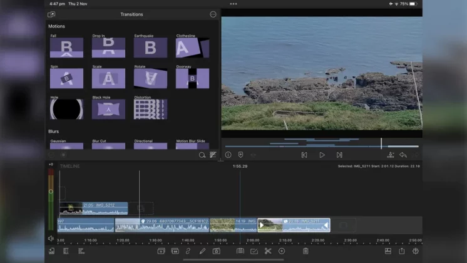Jump to previous clip edit
The image size is (467, 263).
point(304,155)
